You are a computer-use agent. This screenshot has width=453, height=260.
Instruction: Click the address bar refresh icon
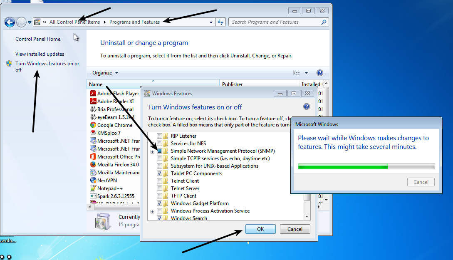click(x=220, y=22)
